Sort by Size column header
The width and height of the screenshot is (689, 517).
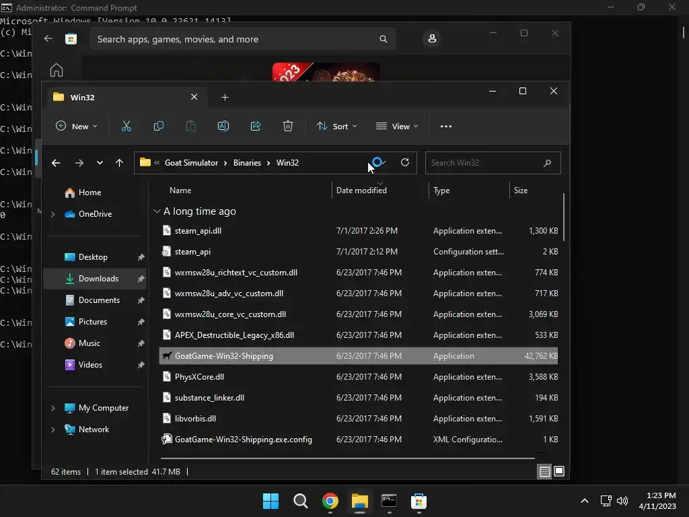click(x=521, y=191)
